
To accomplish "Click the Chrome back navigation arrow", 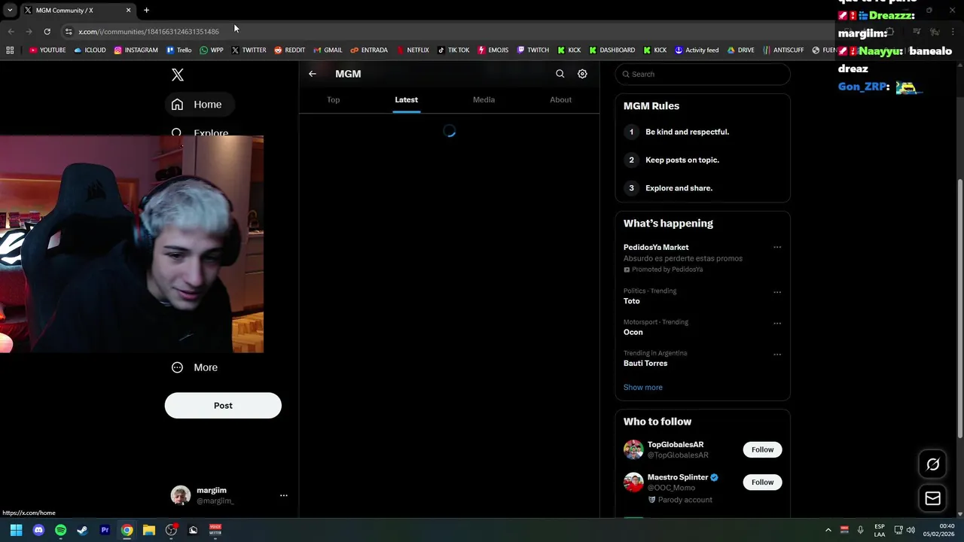I will click(11, 31).
